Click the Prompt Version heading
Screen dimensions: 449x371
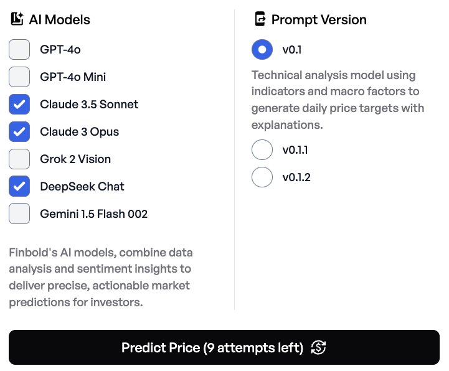click(319, 20)
